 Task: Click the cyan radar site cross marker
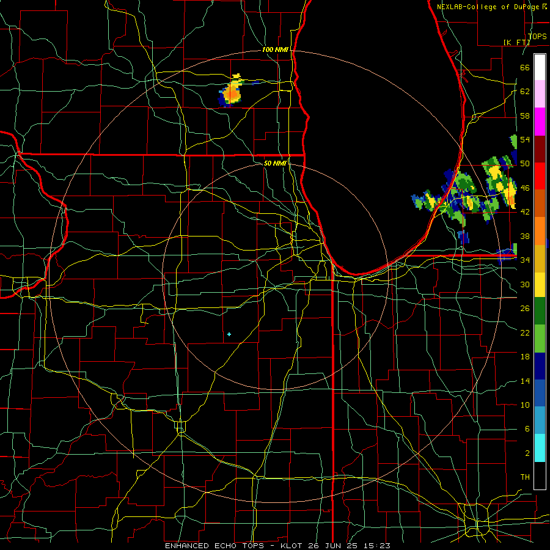tap(229, 334)
